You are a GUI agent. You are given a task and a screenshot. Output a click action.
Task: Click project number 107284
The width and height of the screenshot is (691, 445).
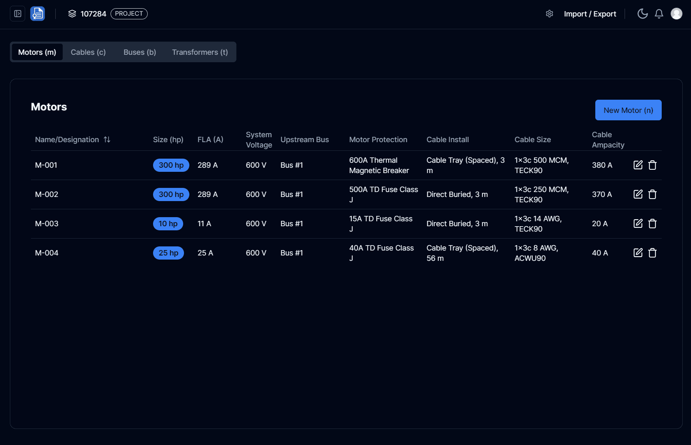(x=93, y=14)
